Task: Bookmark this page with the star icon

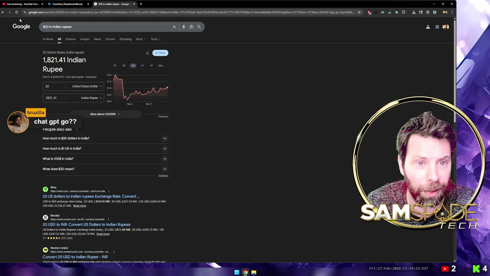Action: (x=359, y=12)
